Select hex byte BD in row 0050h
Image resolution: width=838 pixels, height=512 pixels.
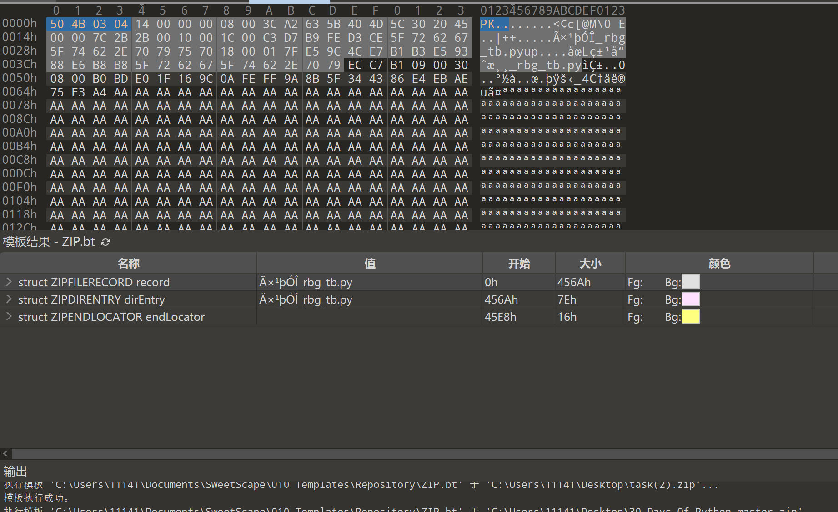point(121,79)
